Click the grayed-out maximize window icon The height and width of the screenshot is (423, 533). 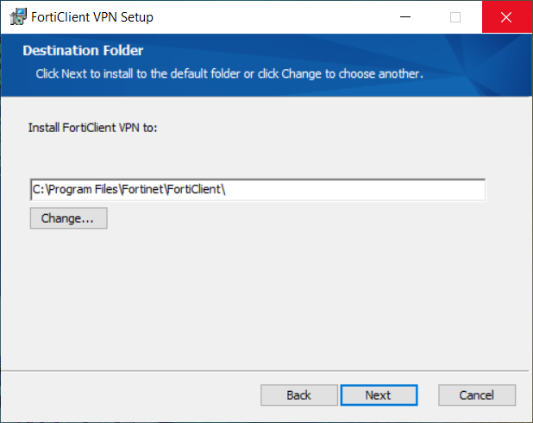coord(455,16)
